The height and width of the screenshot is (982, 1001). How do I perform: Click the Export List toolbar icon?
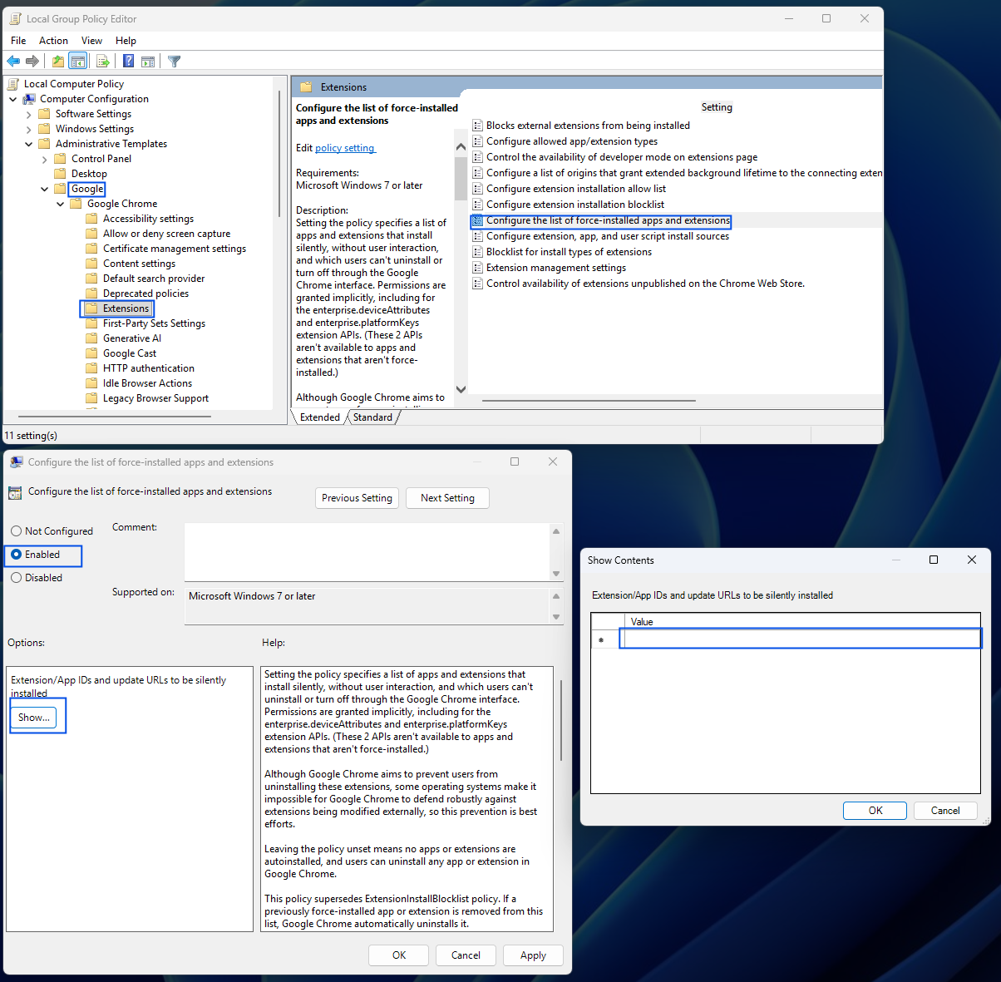pos(103,61)
